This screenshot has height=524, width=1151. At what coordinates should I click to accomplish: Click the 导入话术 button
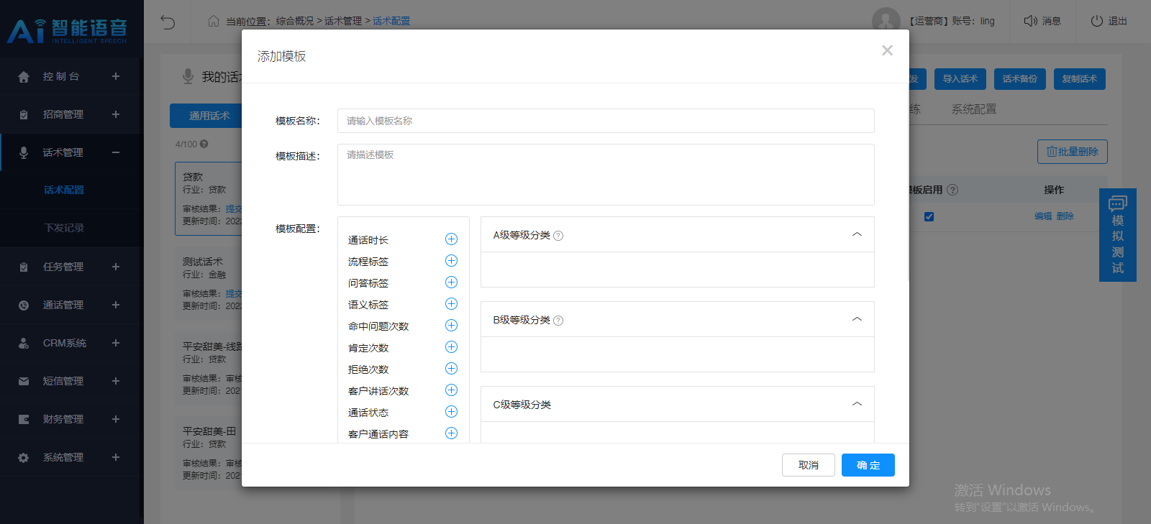tap(960, 79)
